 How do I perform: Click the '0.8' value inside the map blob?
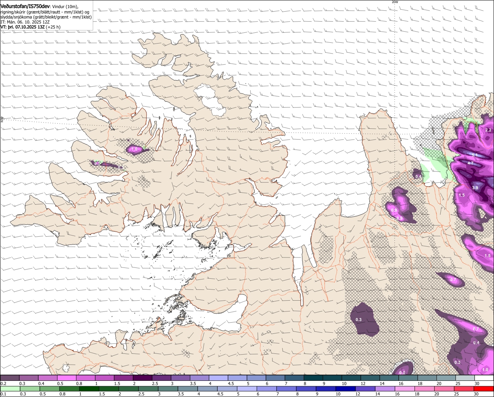[394, 210]
